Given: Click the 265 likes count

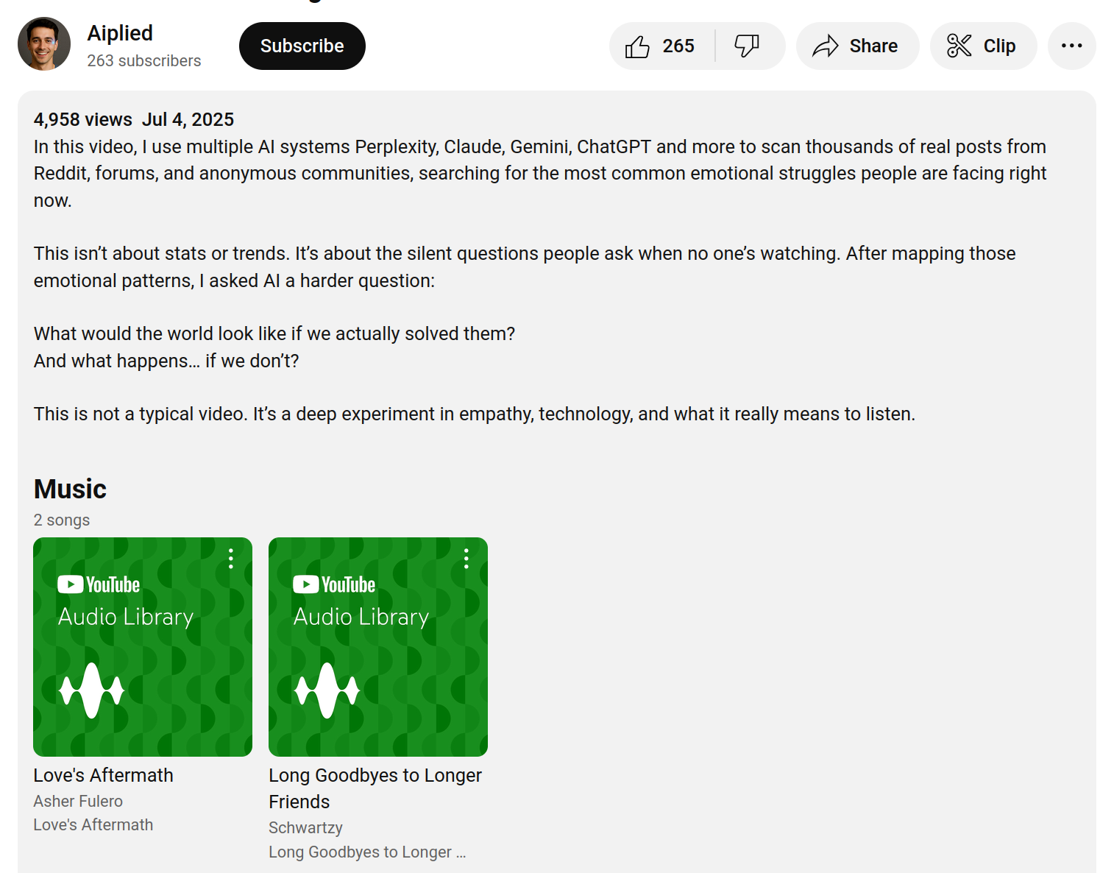Looking at the screenshot, I should (x=678, y=46).
